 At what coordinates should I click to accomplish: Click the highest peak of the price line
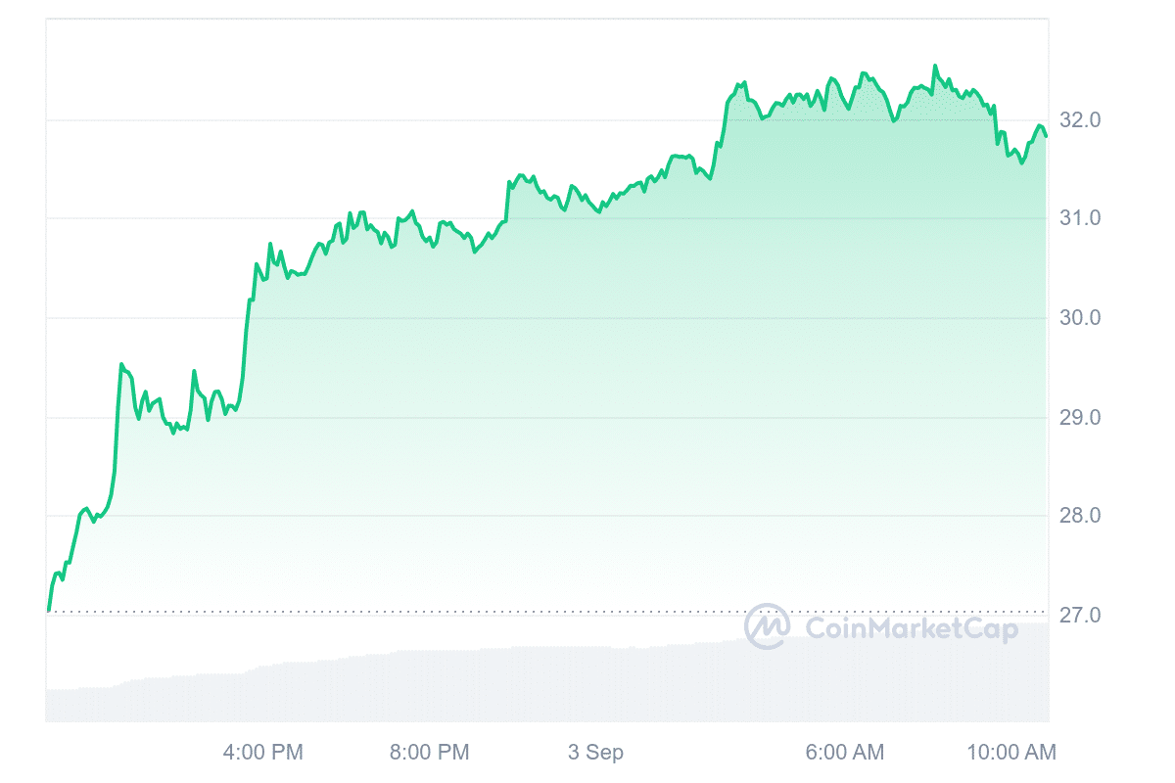point(934,67)
